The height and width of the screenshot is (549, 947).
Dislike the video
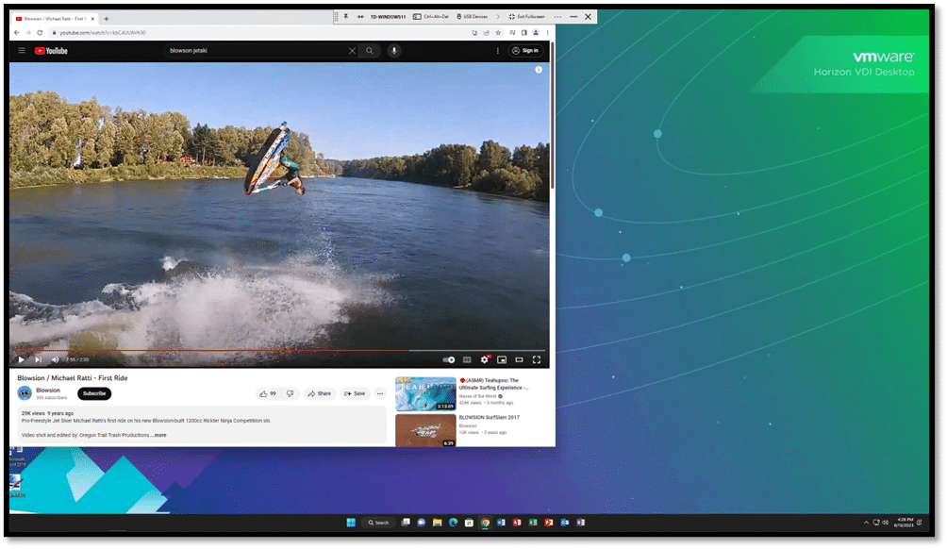pos(290,393)
